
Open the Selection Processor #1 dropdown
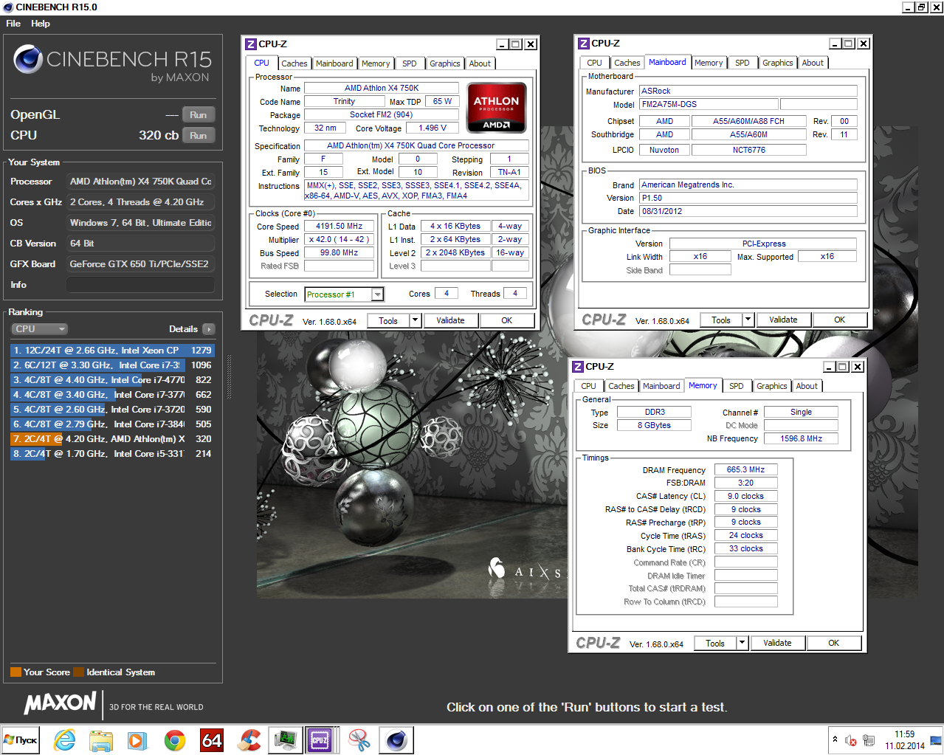tap(377, 294)
